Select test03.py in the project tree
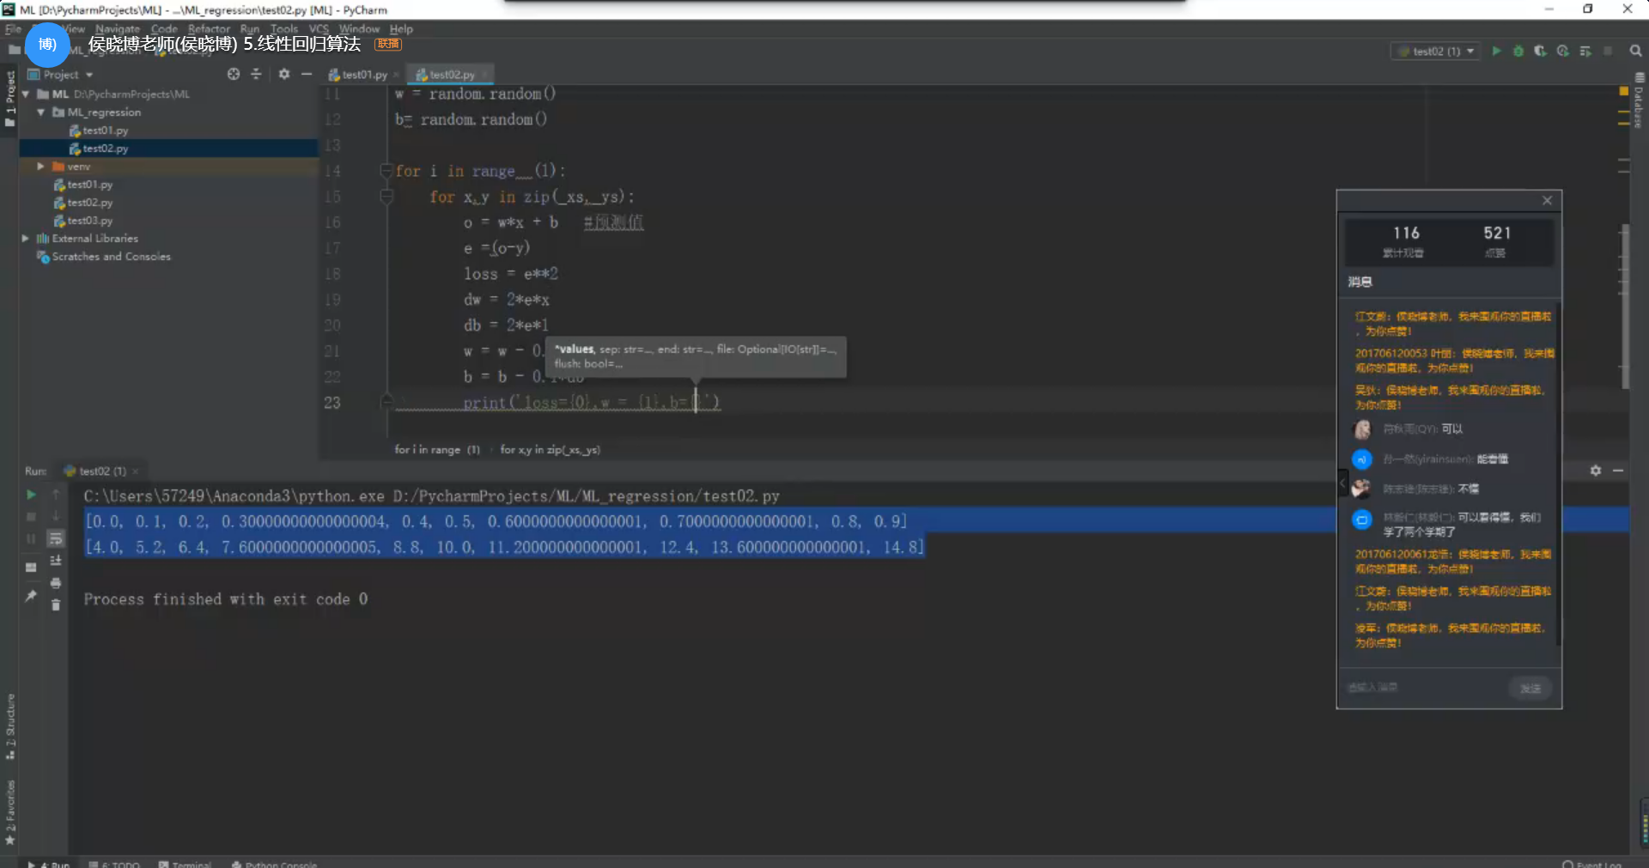 [x=89, y=221]
